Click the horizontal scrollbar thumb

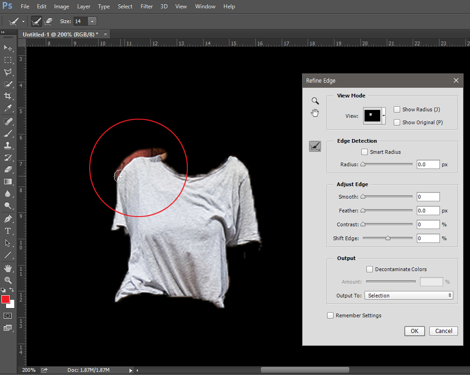point(305,370)
